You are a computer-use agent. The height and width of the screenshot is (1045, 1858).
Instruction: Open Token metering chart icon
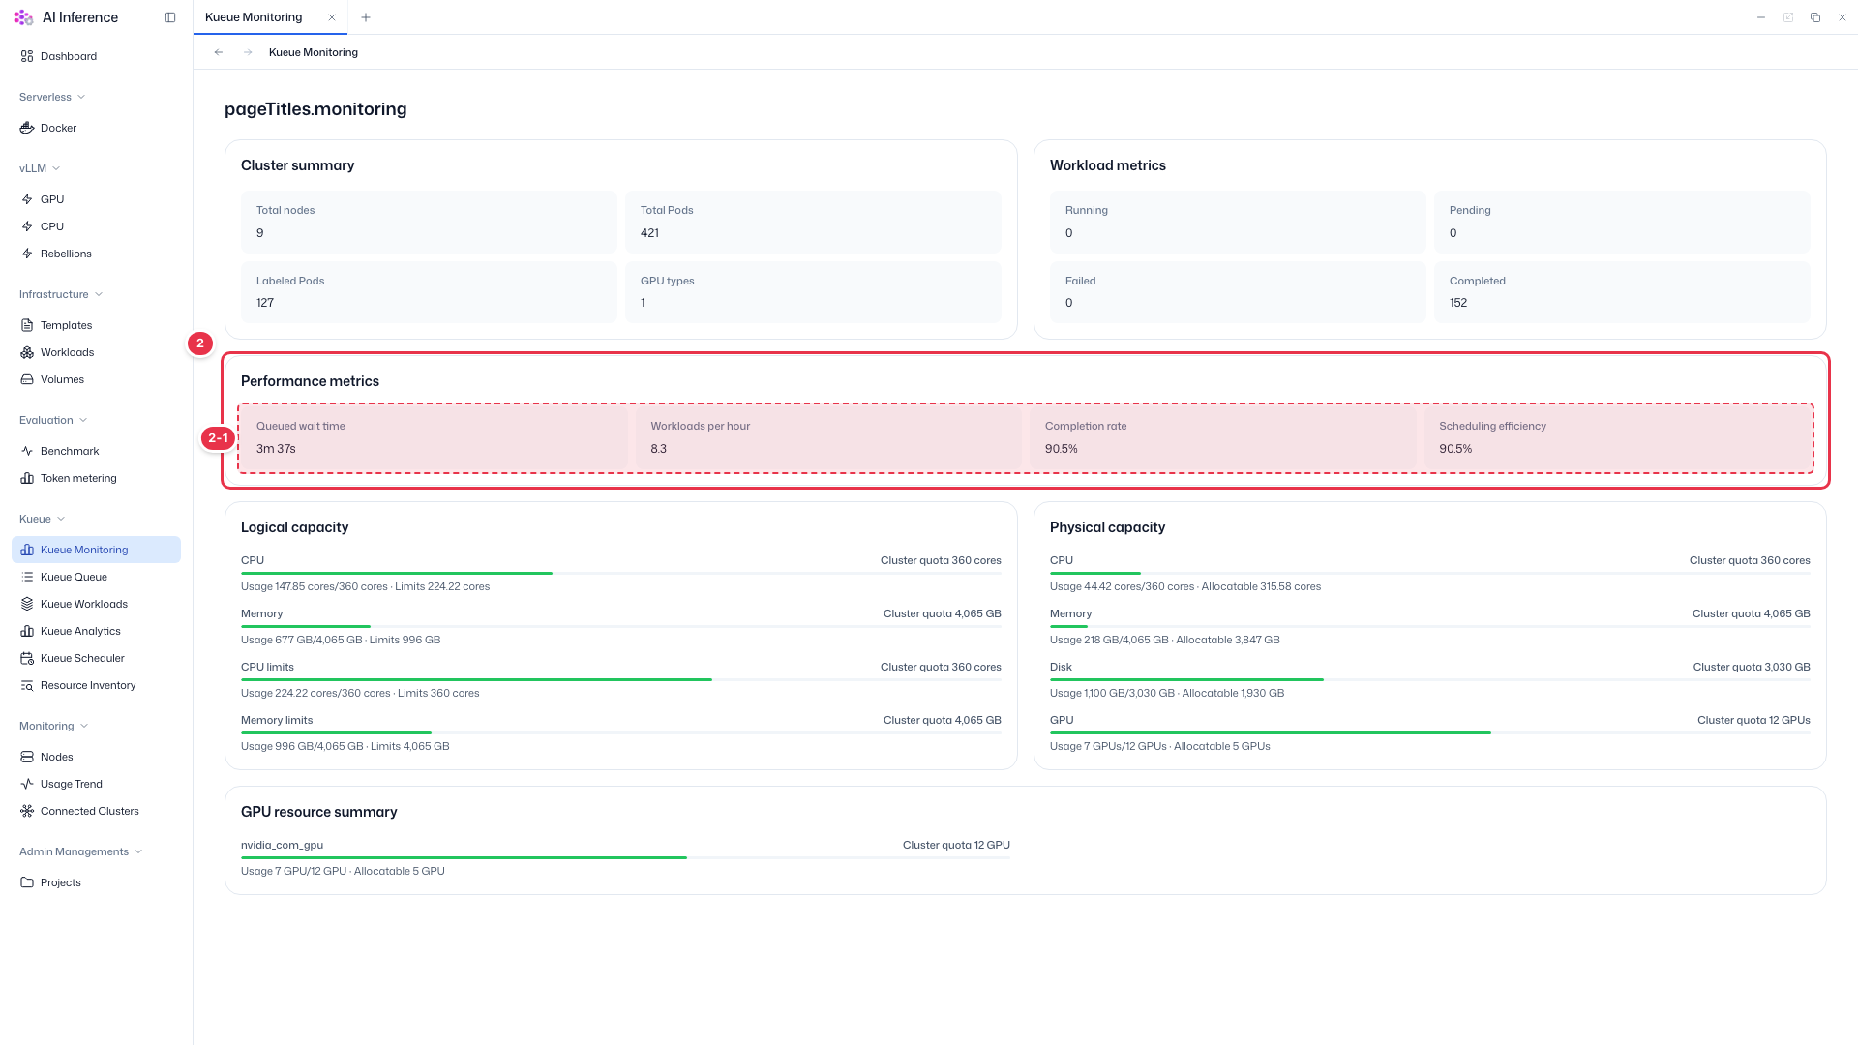(27, 478)
